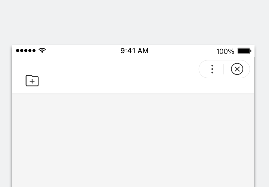269x187 pixels.
Task: Click the cellular signal strength dots
Action: (26, 50)
